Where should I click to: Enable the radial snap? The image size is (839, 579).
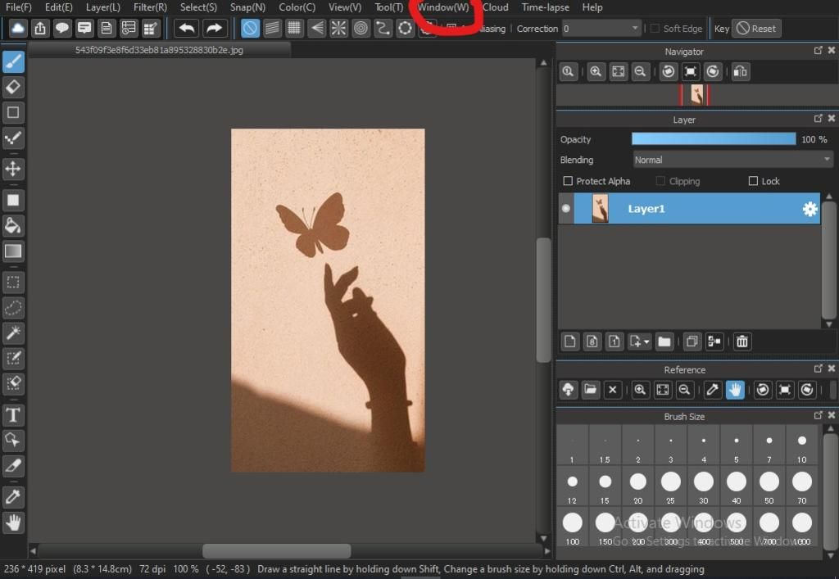[x=338, y=29]
